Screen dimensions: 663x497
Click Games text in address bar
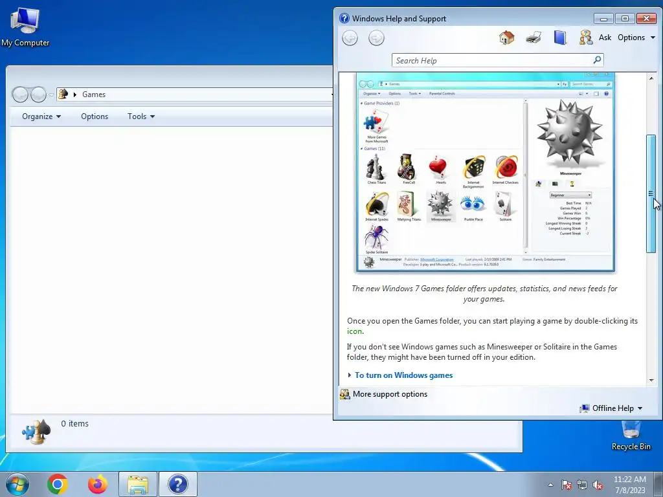[x=94, y=94]
